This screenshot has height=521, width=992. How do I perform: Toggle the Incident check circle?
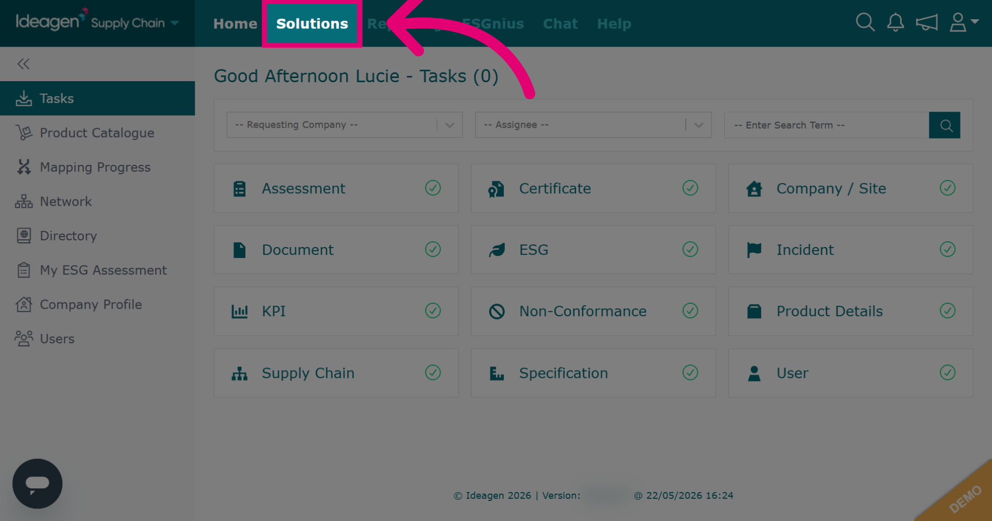click(948, 249)
